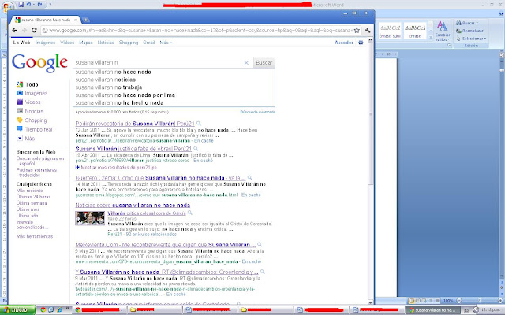Redo in Word quick access toolbar
The height and width of the screenshot is (315, 505).
(x=39, y=5)
